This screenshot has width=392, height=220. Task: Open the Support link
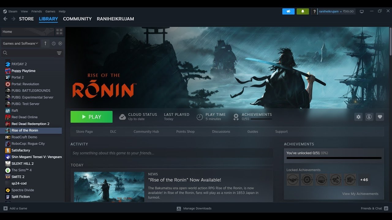pyautogui.click(x=281, y=132)
